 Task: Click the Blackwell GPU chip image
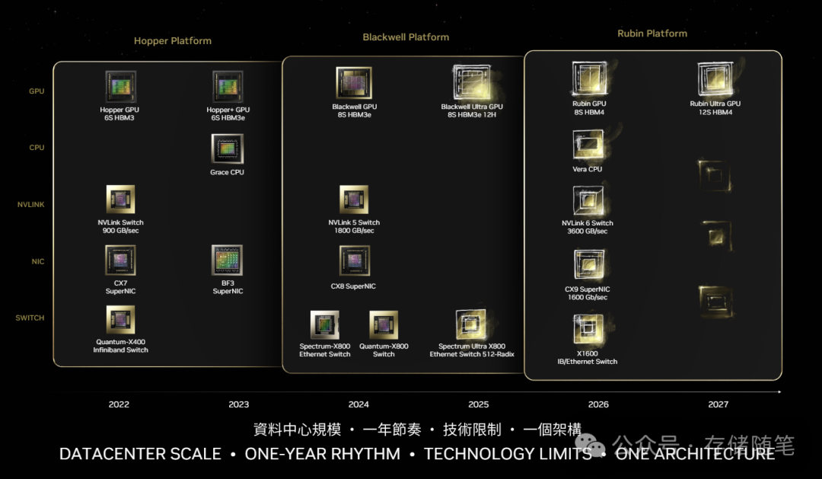point(354,82)
